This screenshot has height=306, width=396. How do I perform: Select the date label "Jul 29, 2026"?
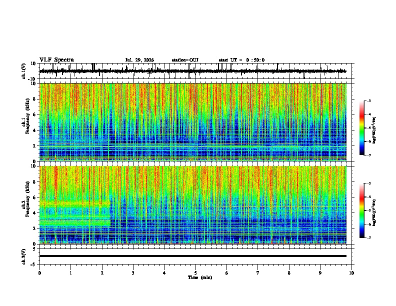pyautogui.click(x=139, y=60)
